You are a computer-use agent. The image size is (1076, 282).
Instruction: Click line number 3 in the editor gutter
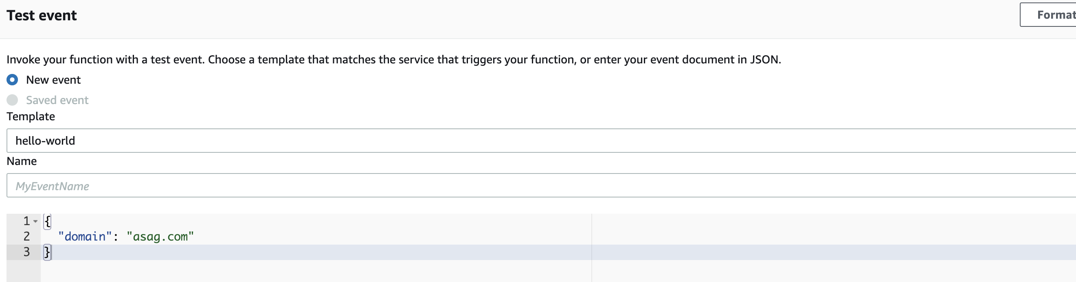(26, 252)
